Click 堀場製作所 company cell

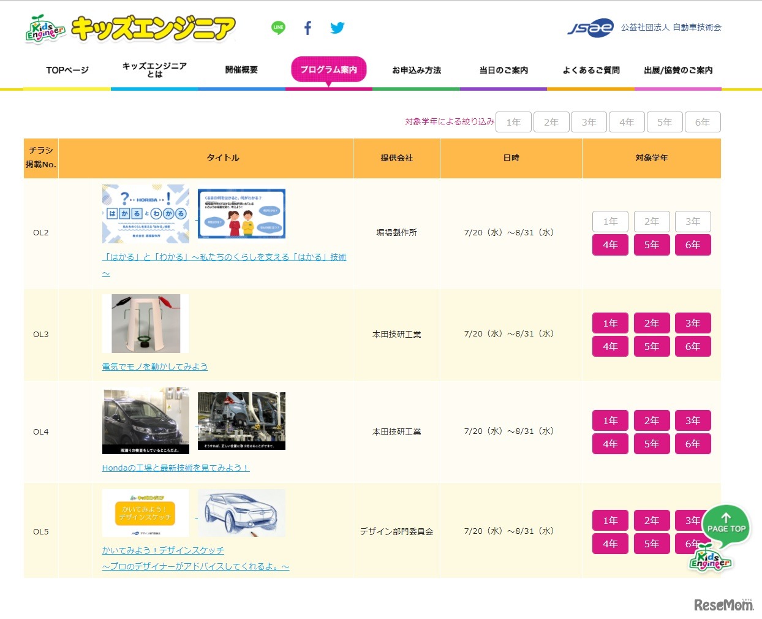click(397, 233)
